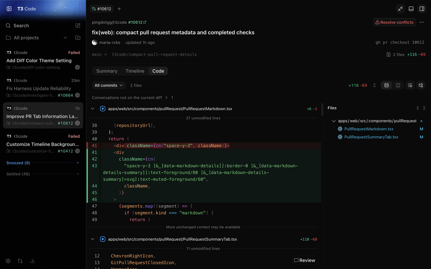431x269 pixels.
Task: Switch to the Timeline tab
Action: pyautogui.click(x=135, y=71)
